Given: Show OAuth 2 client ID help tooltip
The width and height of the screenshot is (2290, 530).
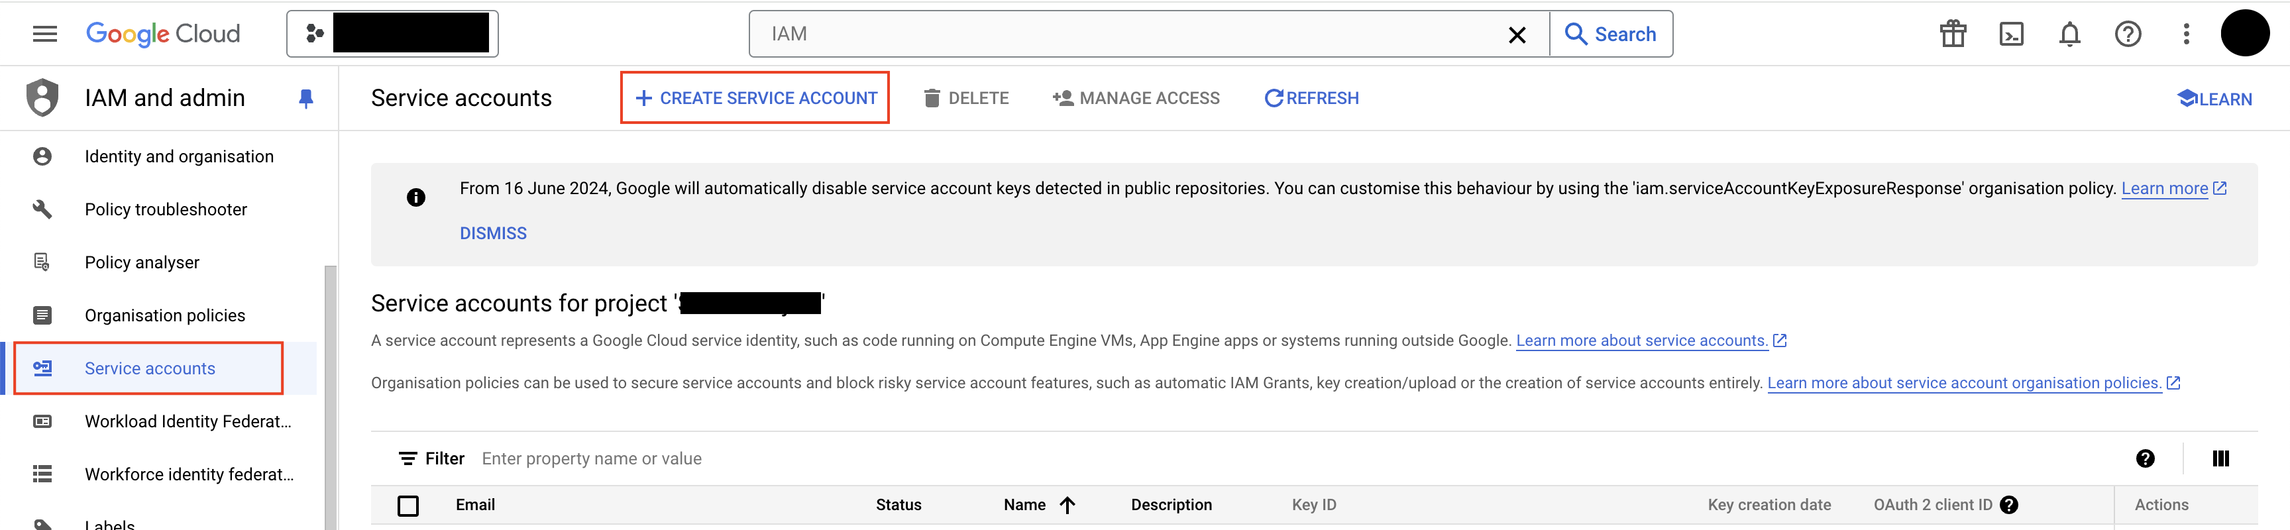Looking at the screenshot, I should [2009, 505].
